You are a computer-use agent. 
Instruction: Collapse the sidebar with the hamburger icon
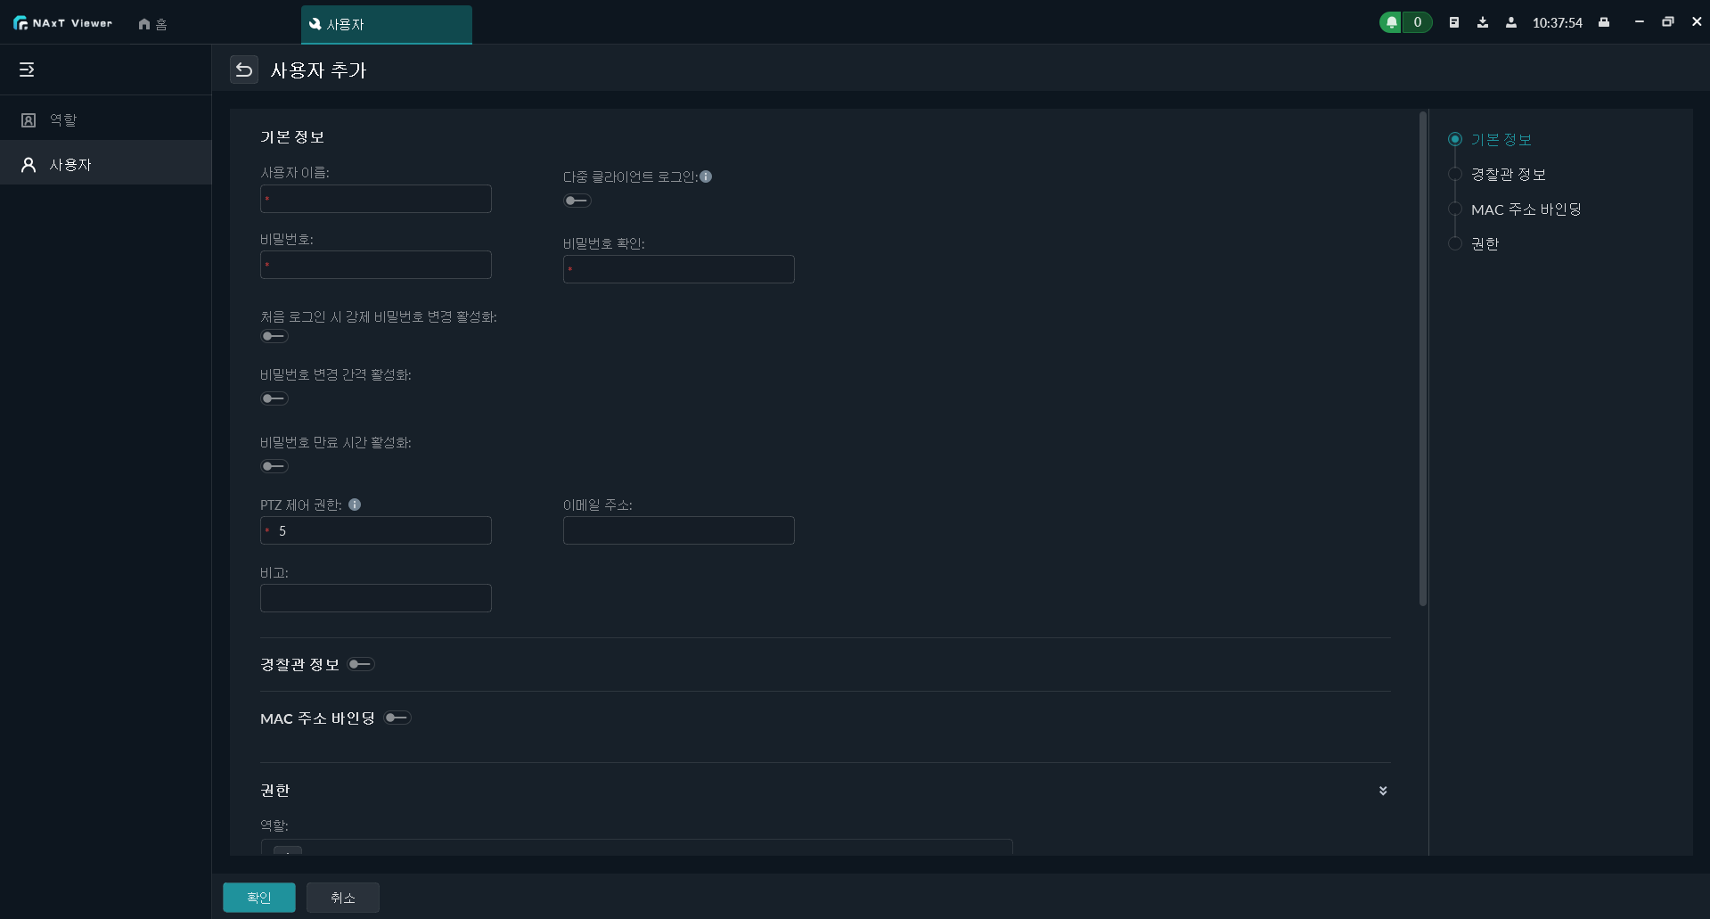point(27,70)
